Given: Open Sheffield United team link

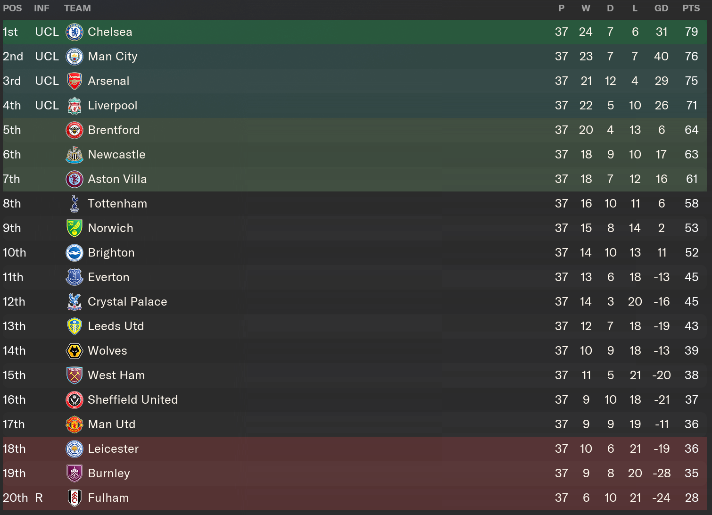Looking at the screenshot, I should (x=133, y=400).
